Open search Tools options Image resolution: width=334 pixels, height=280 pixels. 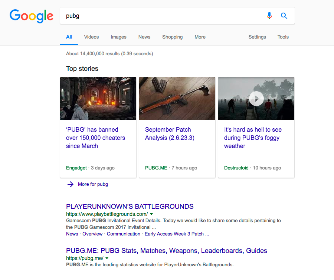click(283, 37)
